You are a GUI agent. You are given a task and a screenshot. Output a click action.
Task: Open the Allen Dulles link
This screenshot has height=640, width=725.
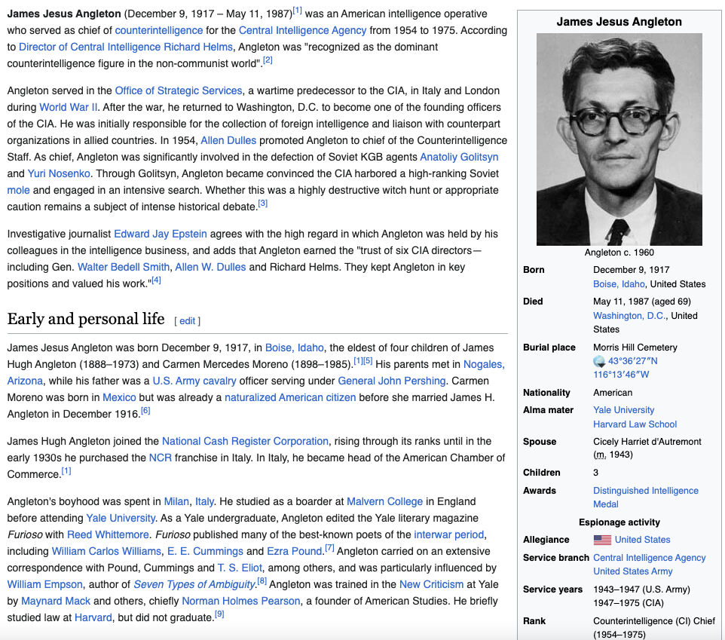[x=228, y=140]
